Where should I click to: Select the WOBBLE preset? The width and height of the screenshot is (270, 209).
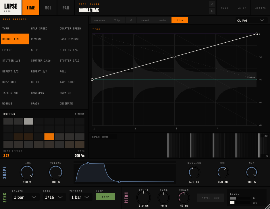coord(15,103)
